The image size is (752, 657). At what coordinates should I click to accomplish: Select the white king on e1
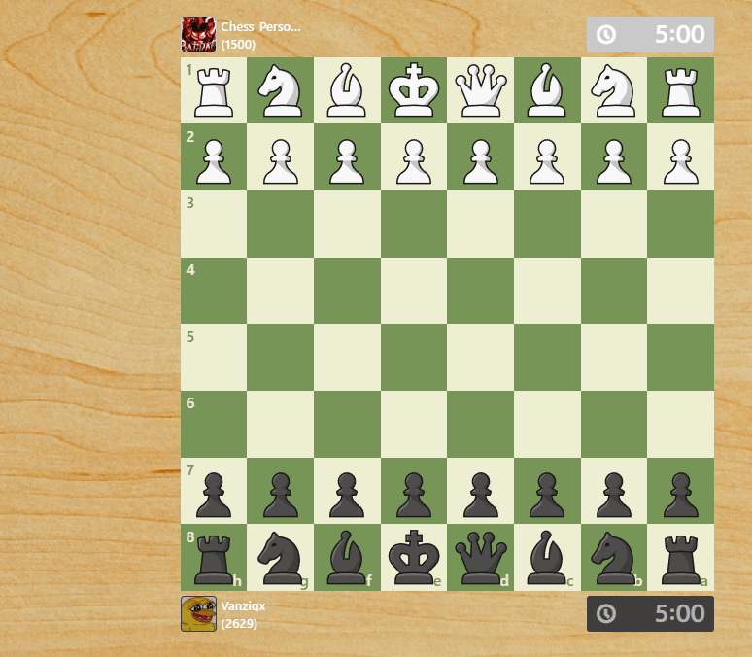click(x=414, y=90)
